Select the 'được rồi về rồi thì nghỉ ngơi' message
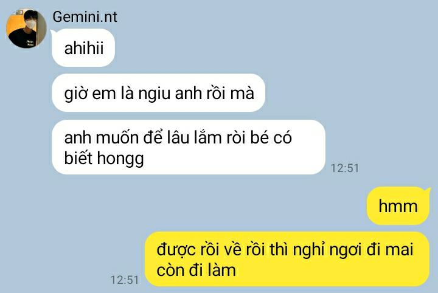The width and height of the screenshot is (438, 293). pyautogui.click(x=287, y=259)
